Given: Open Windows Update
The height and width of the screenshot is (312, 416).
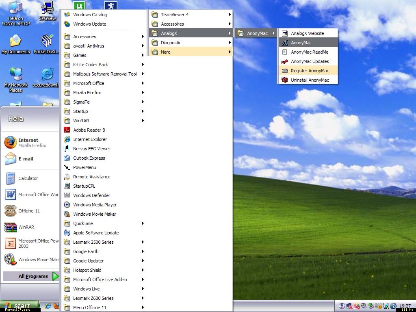Looking at the screenshot, I should point(104,24).
